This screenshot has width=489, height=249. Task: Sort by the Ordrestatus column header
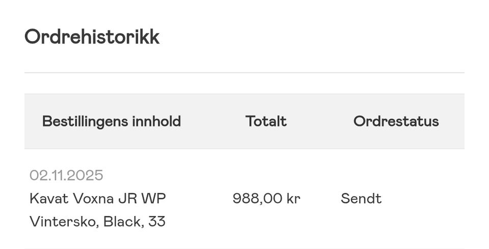pos(396,121)
